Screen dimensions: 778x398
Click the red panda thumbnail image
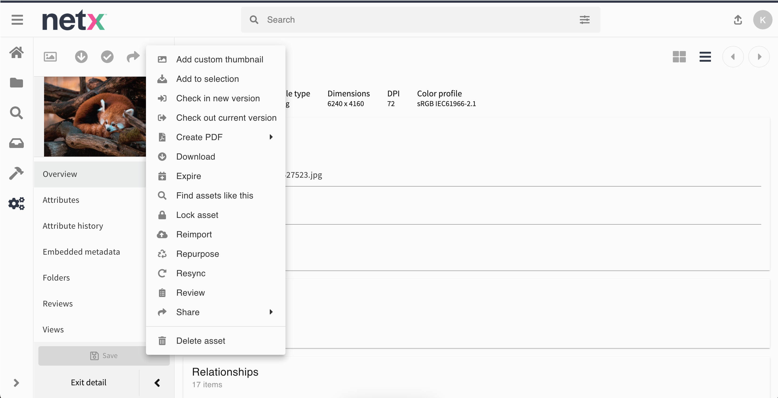click(95, 116)
